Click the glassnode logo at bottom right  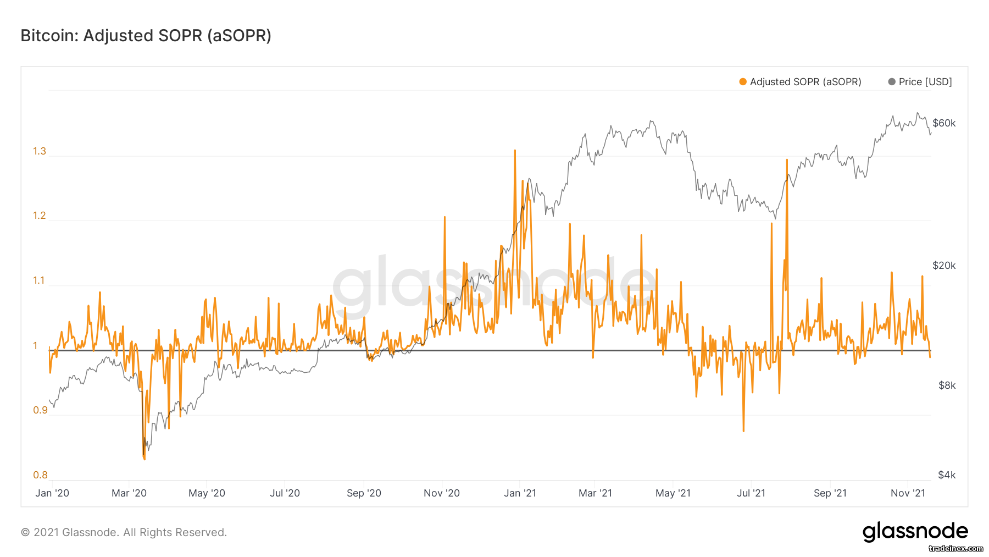915,532
